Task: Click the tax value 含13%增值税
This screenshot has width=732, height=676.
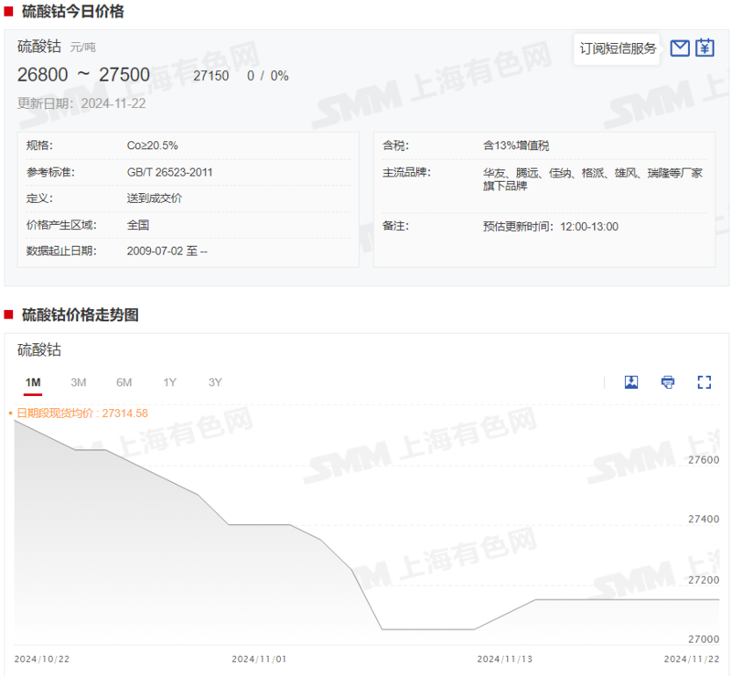Action: [516, 145]
